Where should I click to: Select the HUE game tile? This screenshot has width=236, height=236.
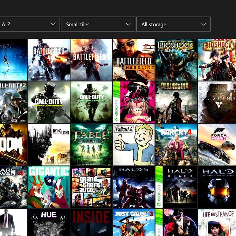(x=49, y=222)
